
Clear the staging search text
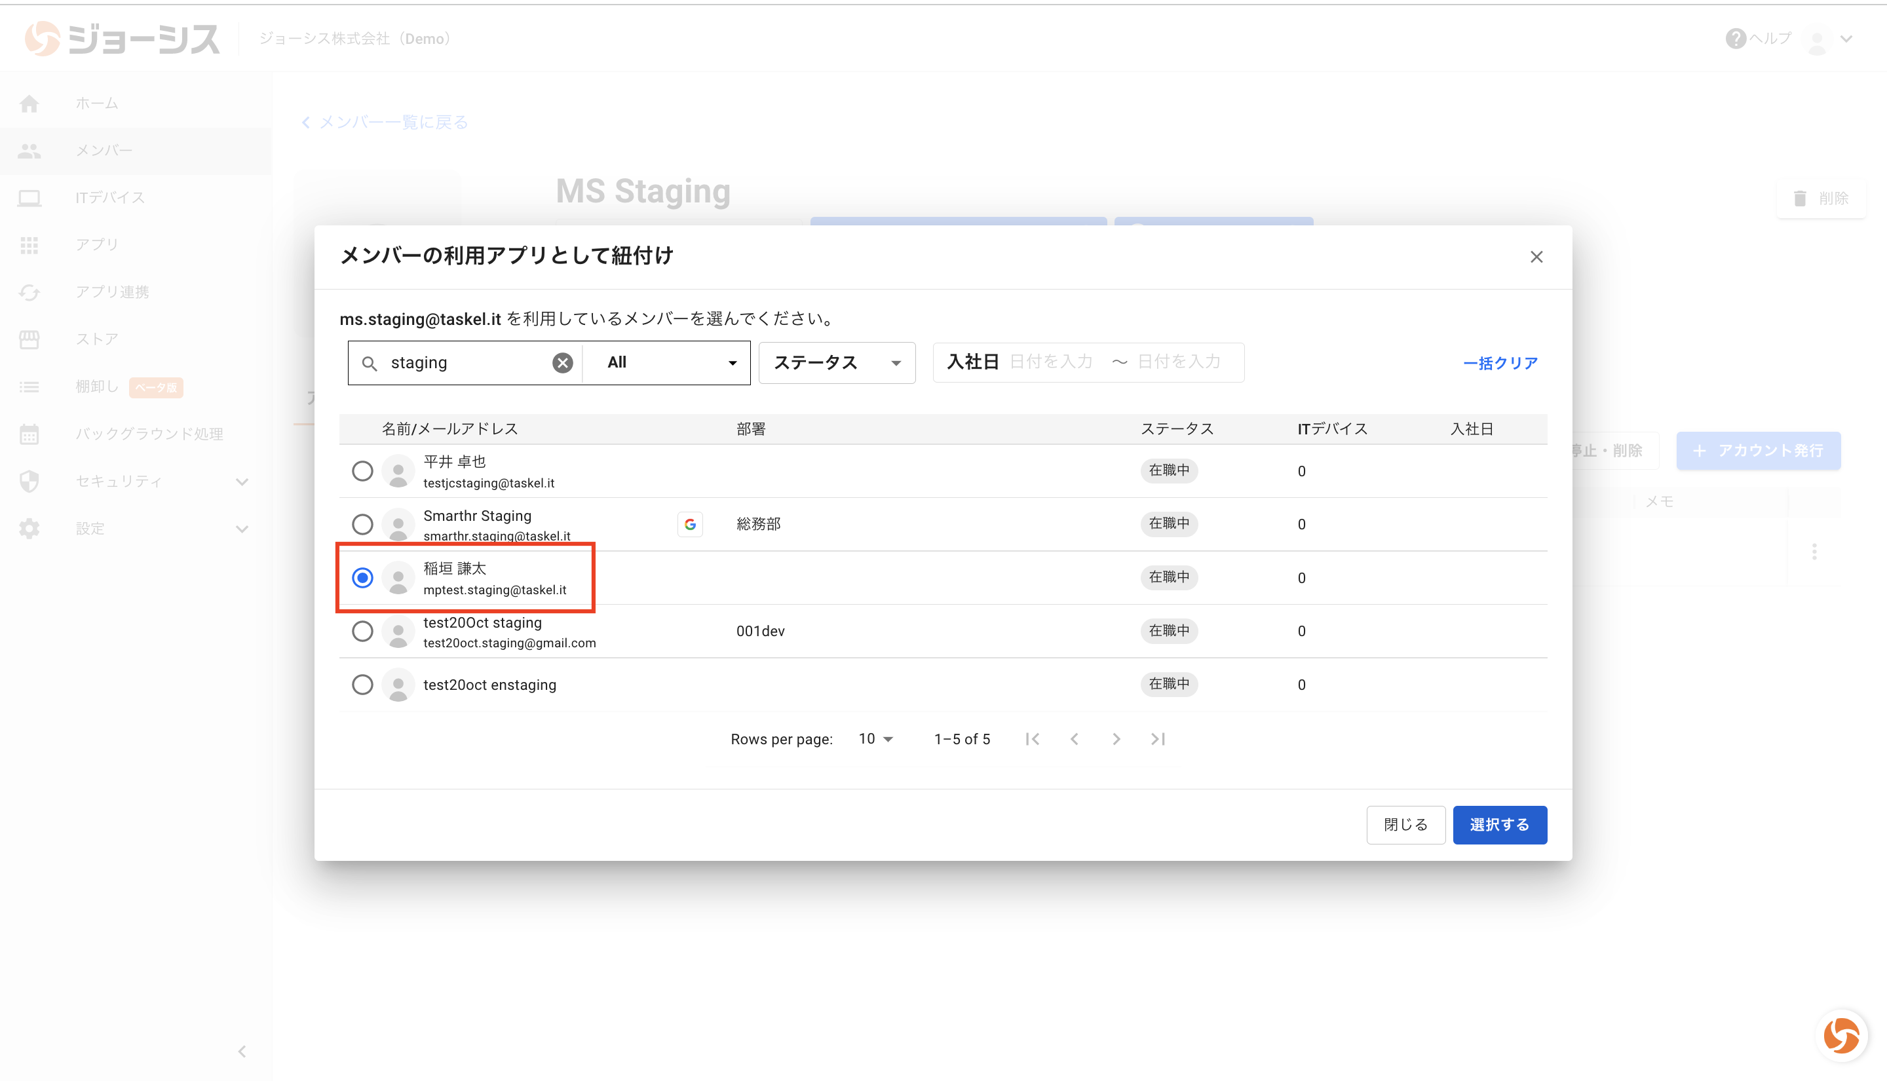[563, 362]
